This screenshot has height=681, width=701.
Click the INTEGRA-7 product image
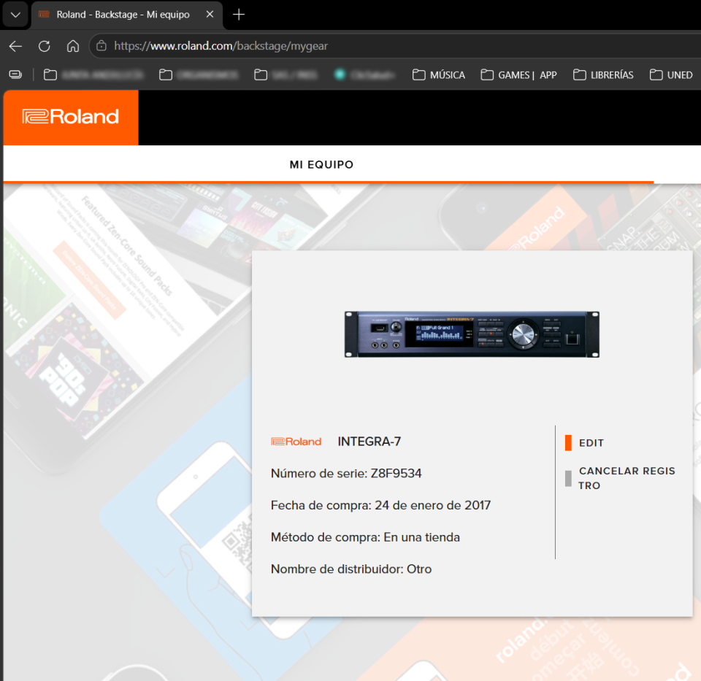point(472,334)
